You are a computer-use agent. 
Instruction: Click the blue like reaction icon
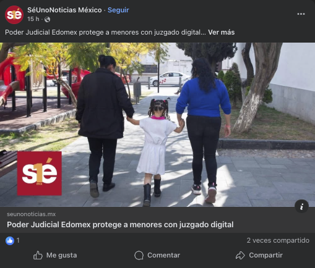(10, 240)
